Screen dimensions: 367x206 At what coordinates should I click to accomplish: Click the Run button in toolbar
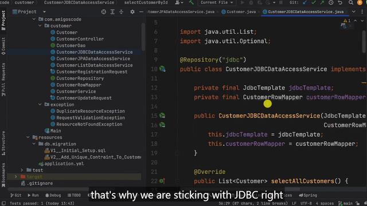(x=242, y=2)
